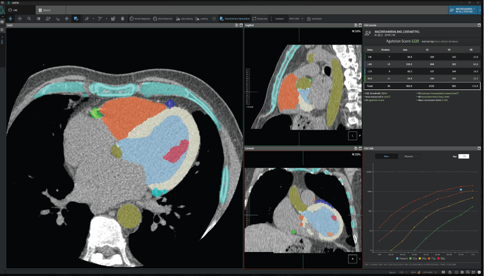Open settings gear in status bar
The height and width of the screenshot is (276, 484).
[x=462, y=273]
